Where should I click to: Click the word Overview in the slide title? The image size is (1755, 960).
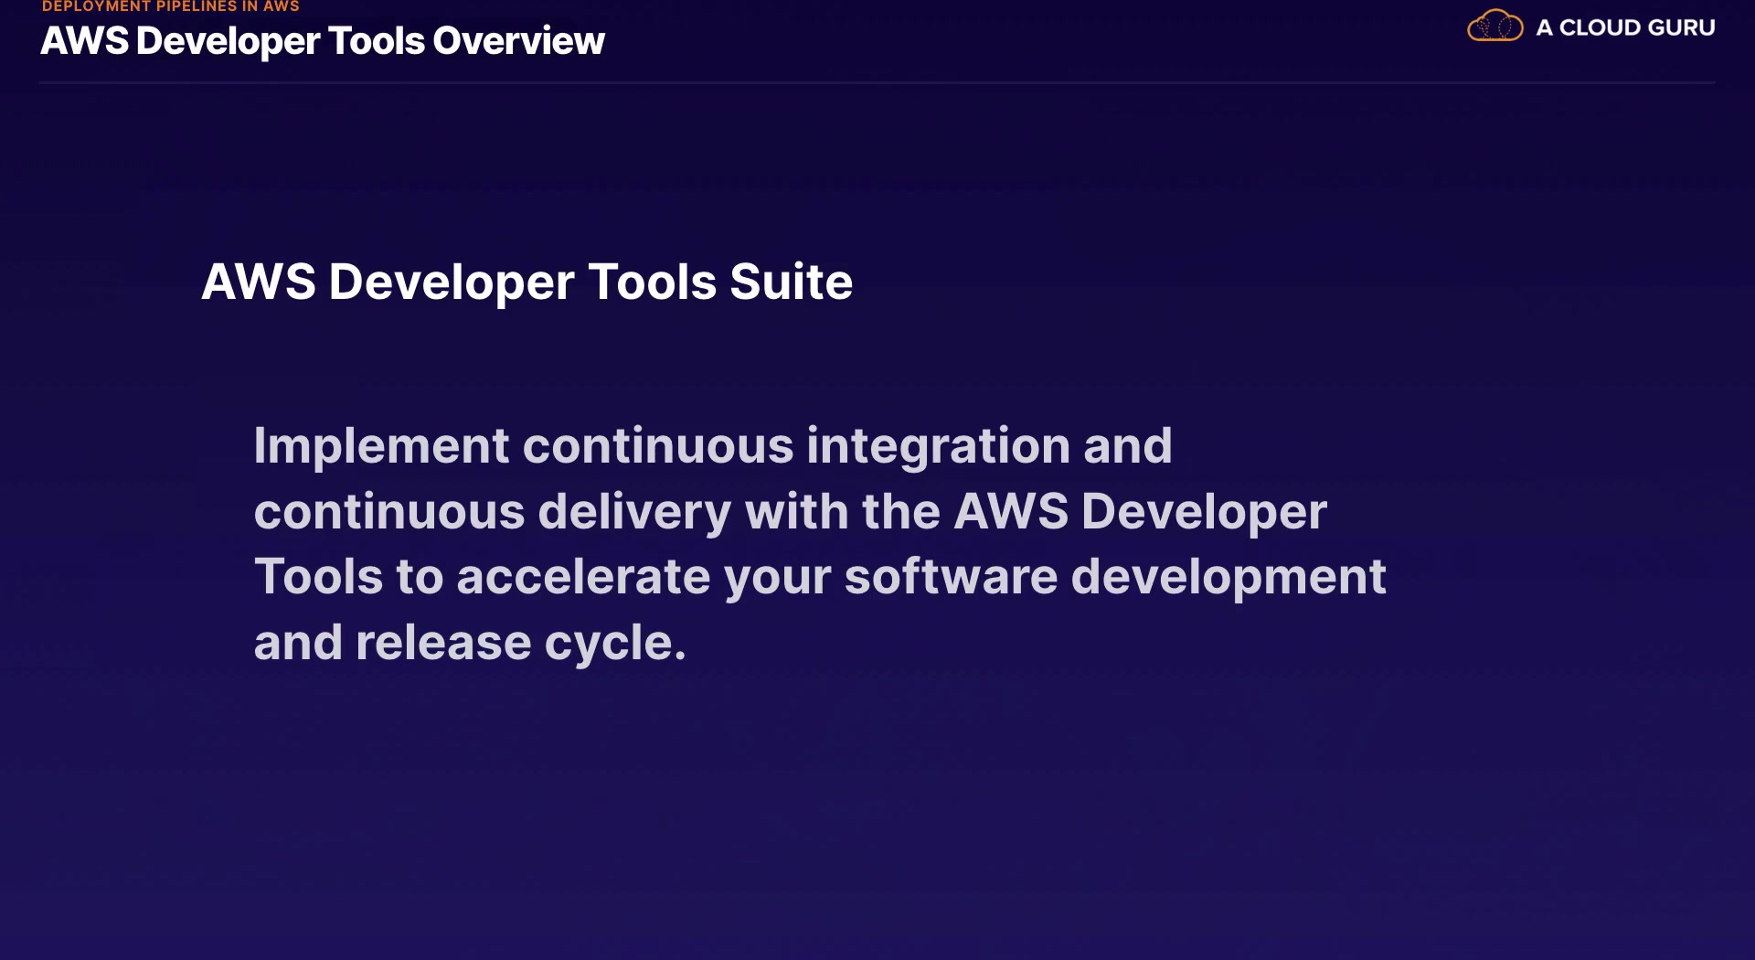point(518,41)
